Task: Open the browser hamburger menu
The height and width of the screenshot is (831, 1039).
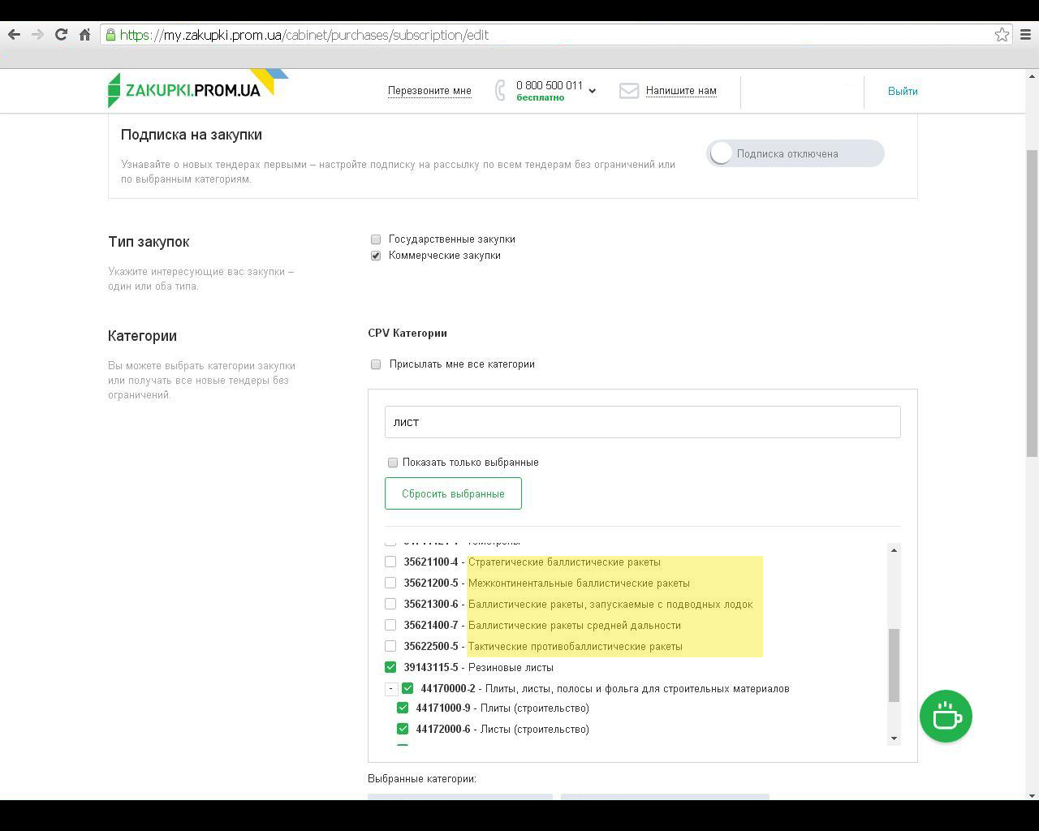Action: click(x=1025, y=34)
